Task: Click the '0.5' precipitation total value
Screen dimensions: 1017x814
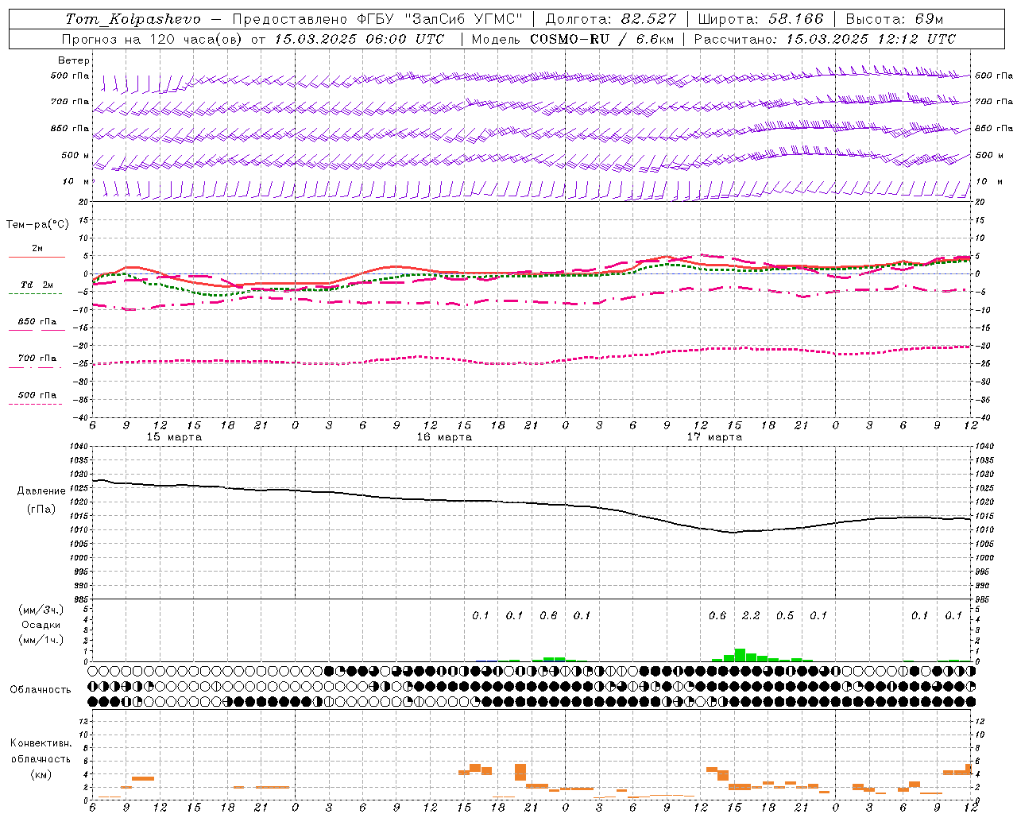Action: [785, 616]
